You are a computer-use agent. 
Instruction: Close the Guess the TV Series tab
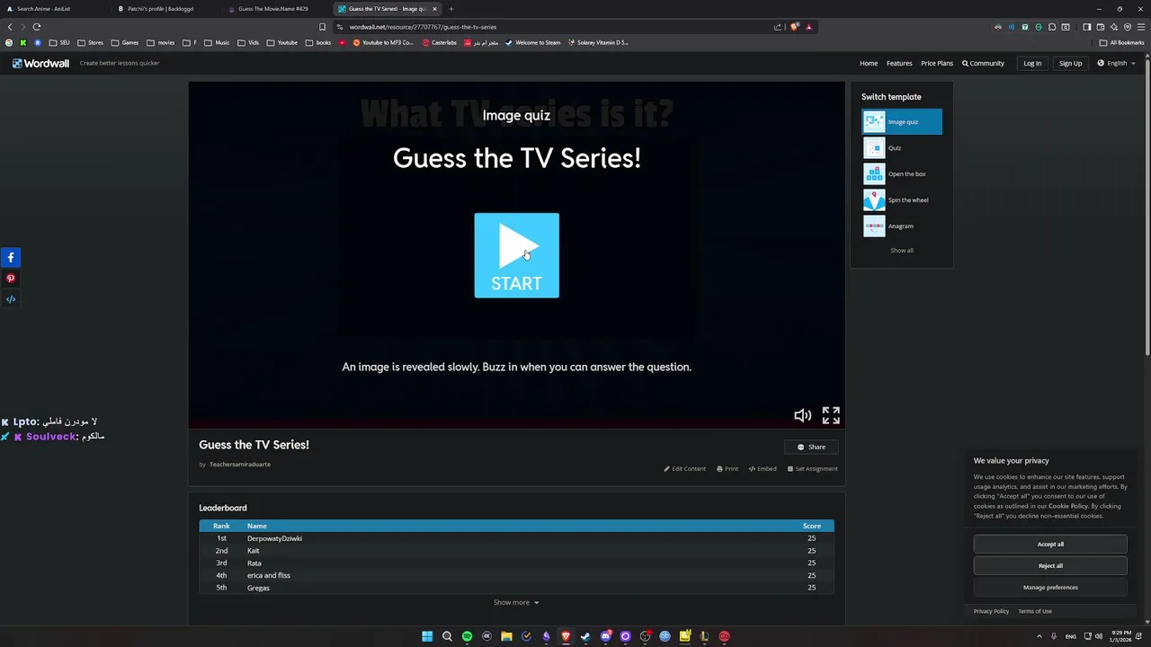(x=434, y=9)
